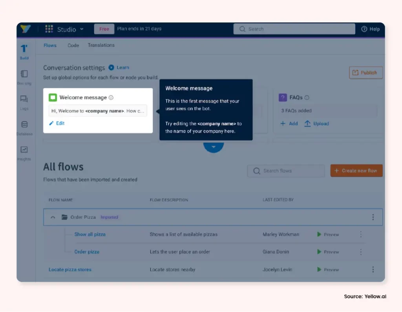402x312 pixels.
Task: Click the FAQs info icon
Action: tap(307, 97)
